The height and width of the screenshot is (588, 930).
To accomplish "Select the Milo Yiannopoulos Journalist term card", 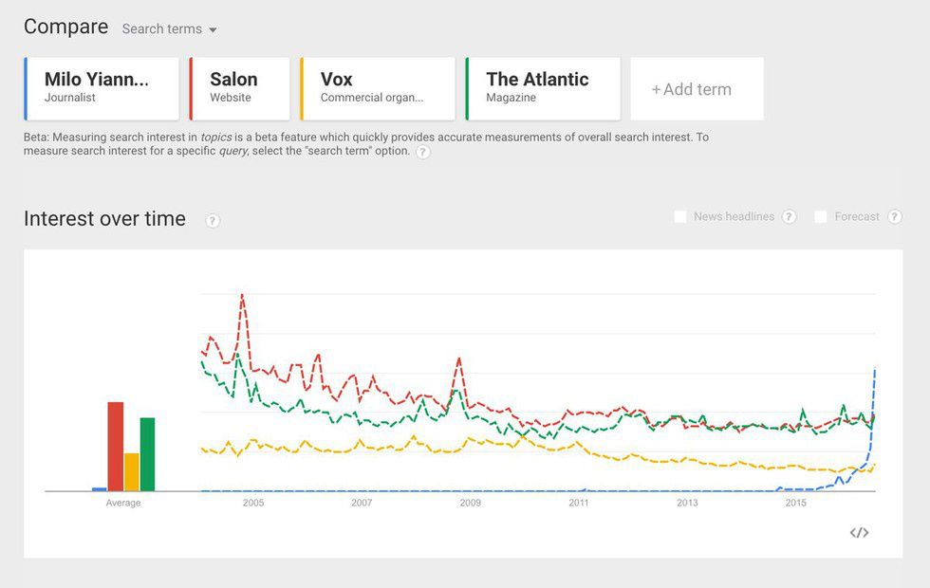I will click(102, 88).
